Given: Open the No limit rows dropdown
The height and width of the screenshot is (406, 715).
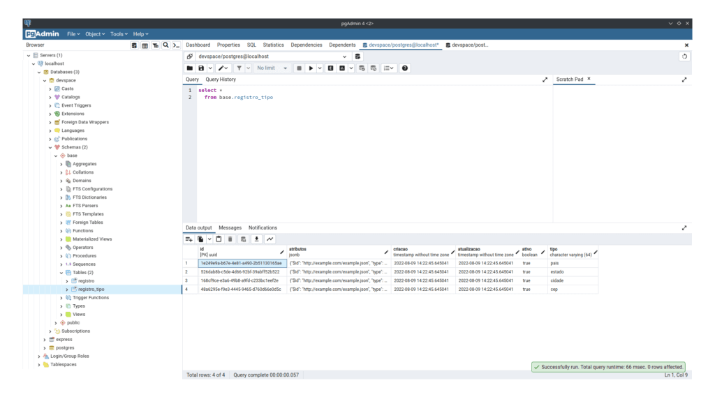Looking at the screenshot, I should (x=272, y=68).
